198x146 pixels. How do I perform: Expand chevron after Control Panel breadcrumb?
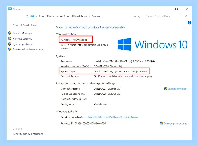(x=57, y=16)
